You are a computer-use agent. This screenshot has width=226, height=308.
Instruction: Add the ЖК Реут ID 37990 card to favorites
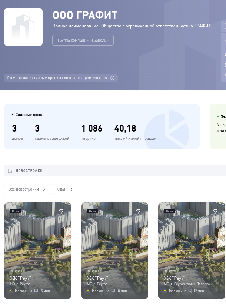(61, 211)
